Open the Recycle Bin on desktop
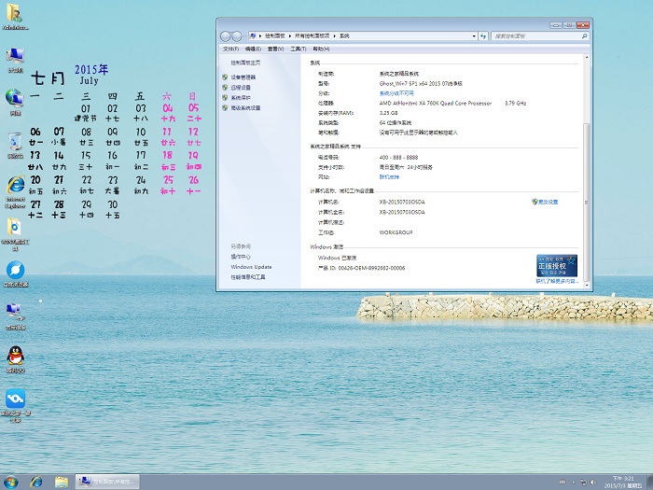The image size is (653, 490). 15,142
